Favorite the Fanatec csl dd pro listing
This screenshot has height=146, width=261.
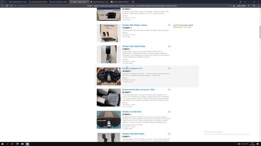click(169, 90)
